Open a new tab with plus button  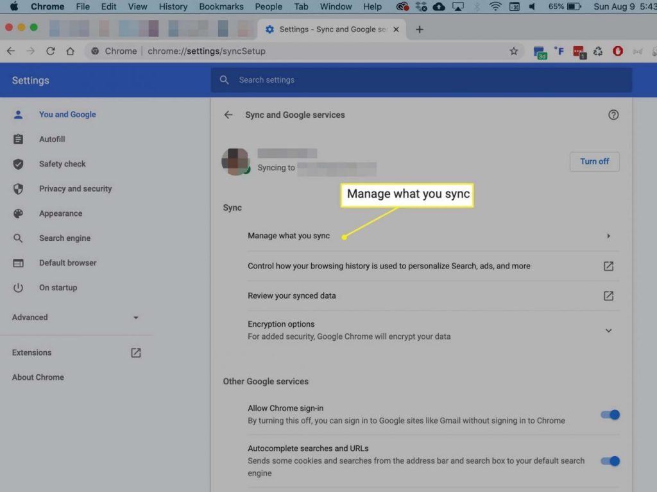point(420,29)
